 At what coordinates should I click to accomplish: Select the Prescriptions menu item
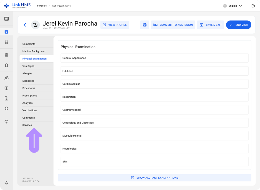[x=30, y=96]
